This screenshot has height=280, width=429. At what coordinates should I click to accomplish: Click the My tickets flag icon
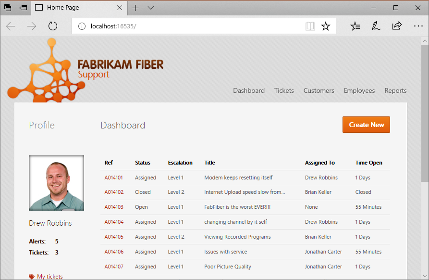click(x=32, y=276)
